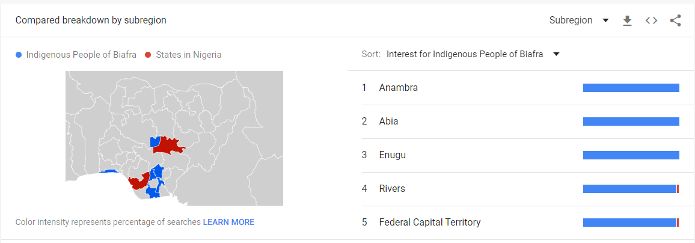This screenshot has width=695, height=243.
Task: Click the Indigenous People of Biafra legend label
Action: click(x=82, y=55)
